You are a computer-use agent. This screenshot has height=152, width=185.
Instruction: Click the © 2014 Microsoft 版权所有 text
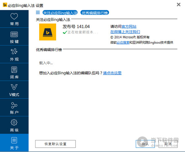click(130, 37)
